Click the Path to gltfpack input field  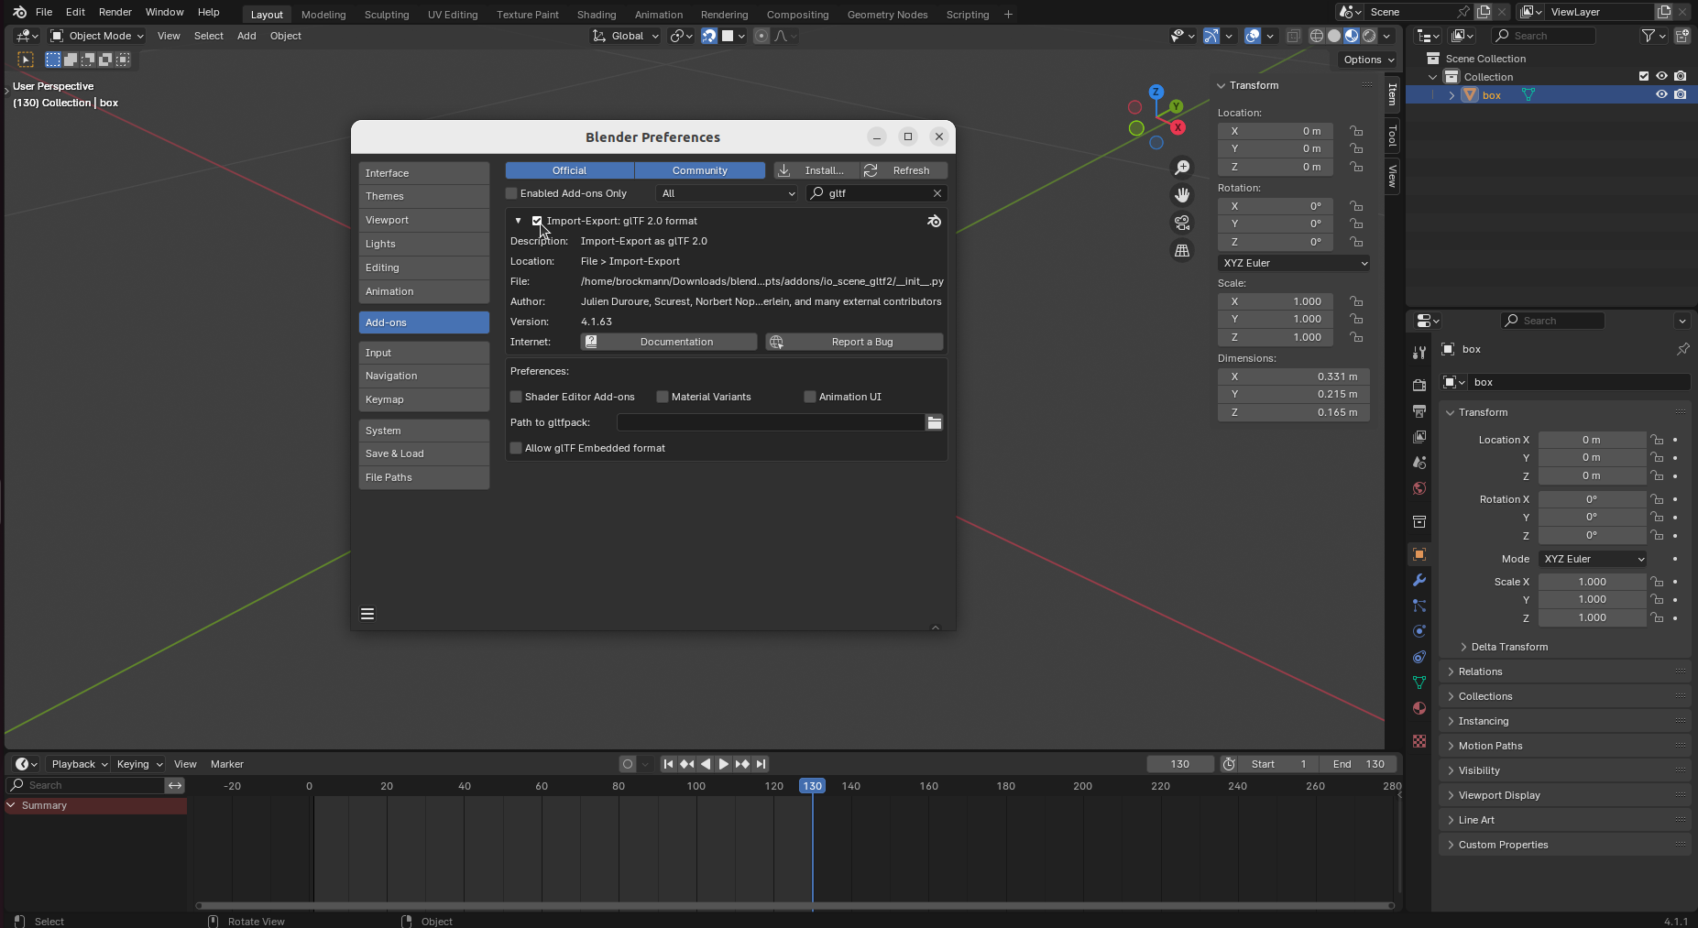(x=770, y=422)
